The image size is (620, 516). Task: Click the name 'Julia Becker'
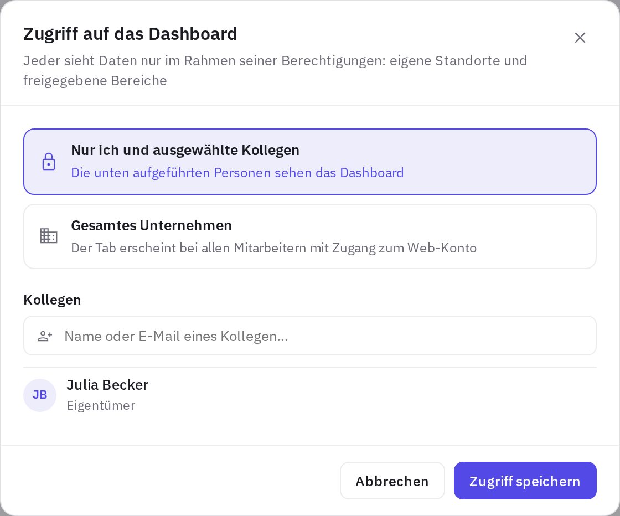107,385
